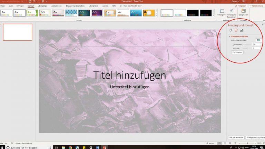Click the Undo arrow in the quick access toolbar

pyautogui.click(x=34, y=1)
